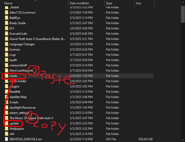Sort files by Name column header
This screenshot has height=142, width=185.
[8, 3]
